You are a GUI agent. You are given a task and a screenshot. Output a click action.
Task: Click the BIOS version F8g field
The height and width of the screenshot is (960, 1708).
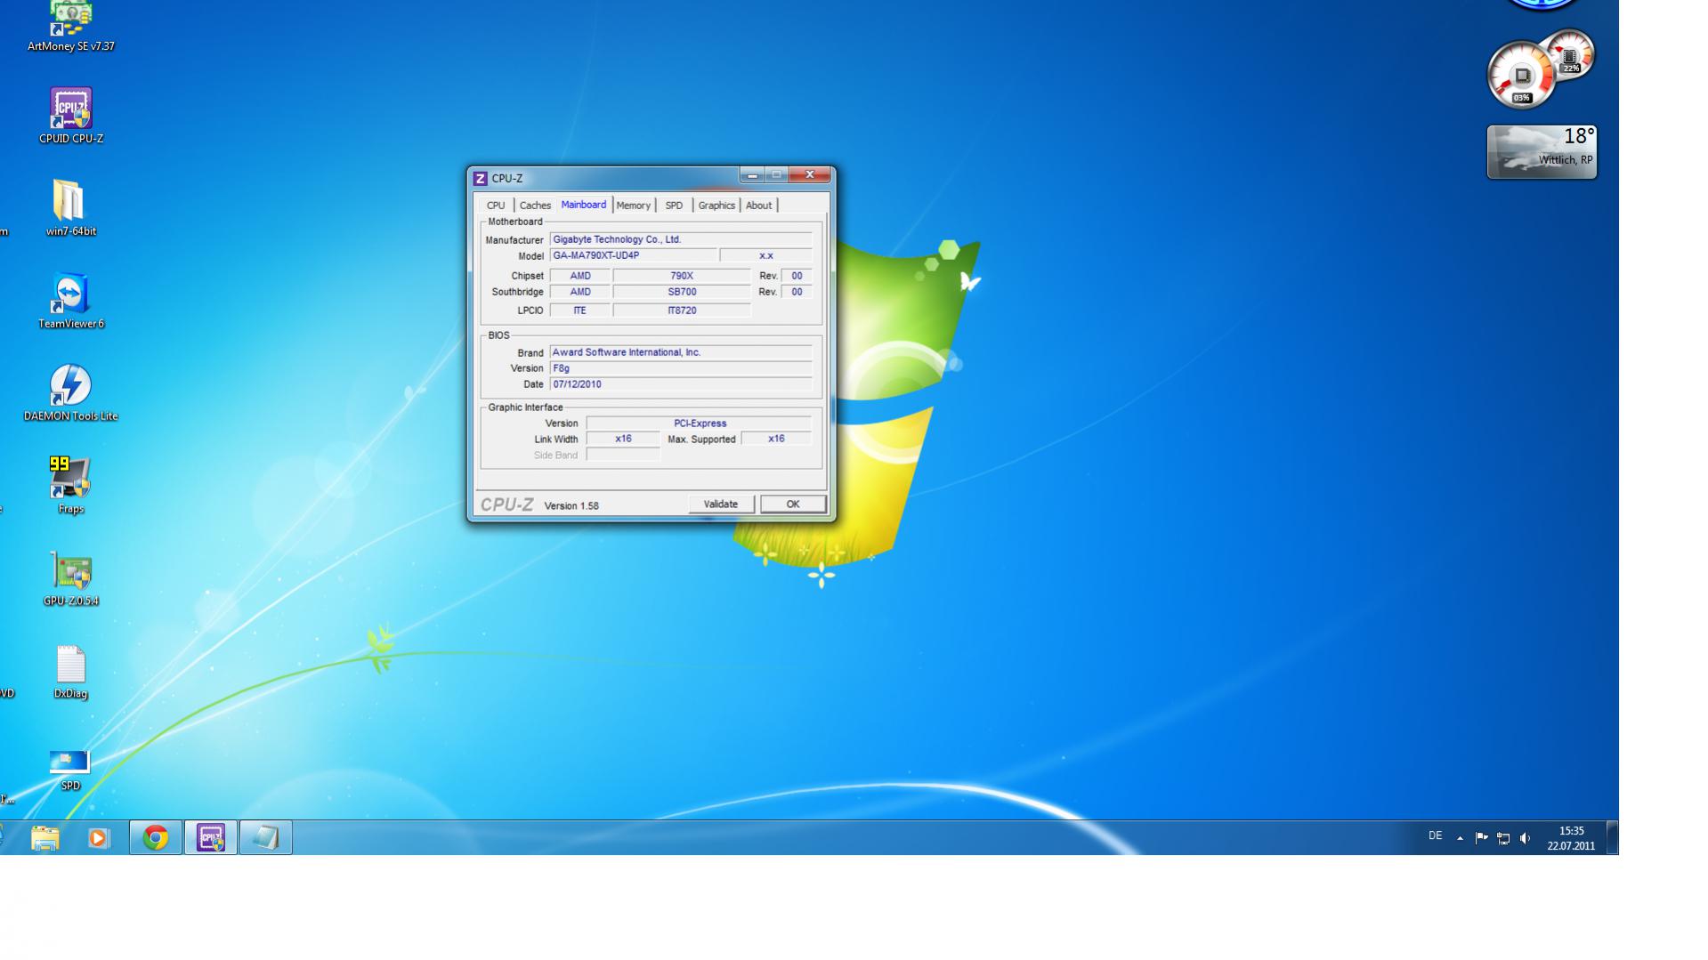[681, 368]
